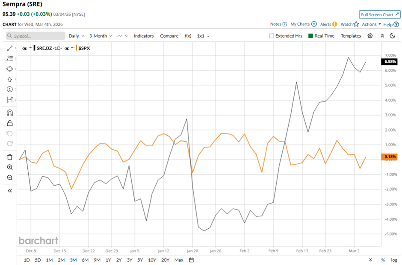Open the f(x) expressions menu
This screenshot has height=265, width=402.
(x=188, y=36)
